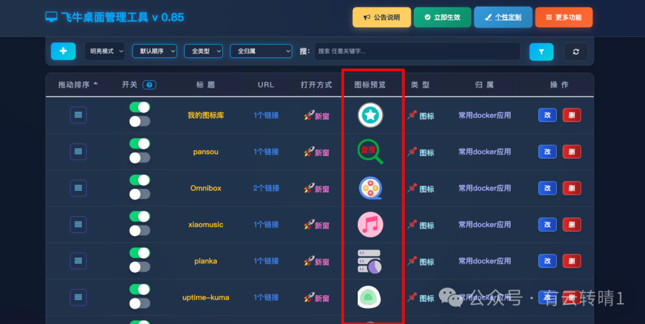
Task: Turn off green switch in uptime-kuma row
Action: (x=140, y=289)
